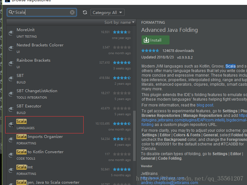Screen dimensions: 247x185
Task: Clear the Scala search text
Action: (x=72, y=12)
